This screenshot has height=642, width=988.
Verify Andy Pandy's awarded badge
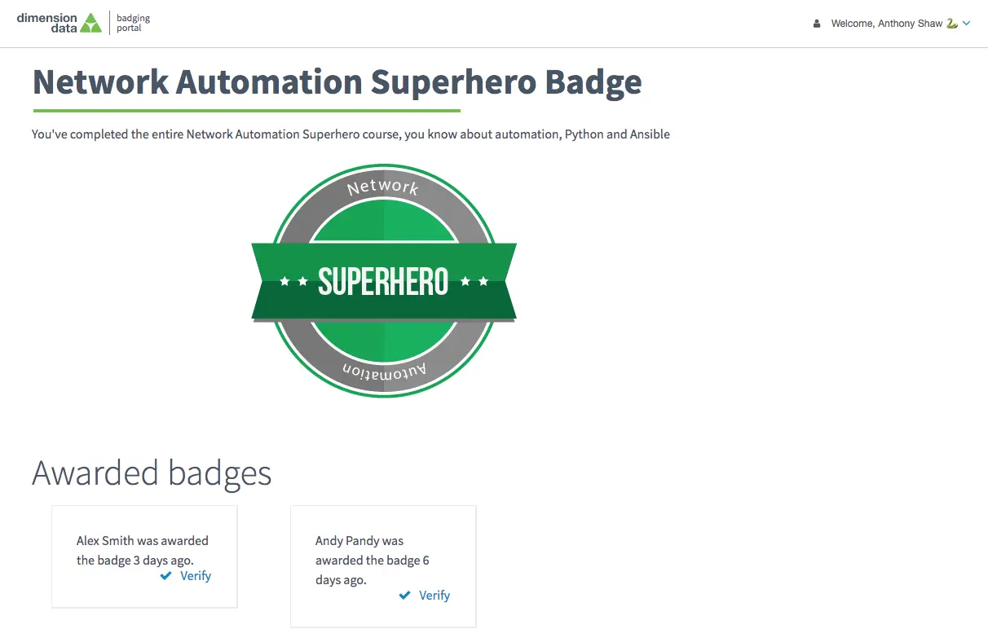(434, 596)
